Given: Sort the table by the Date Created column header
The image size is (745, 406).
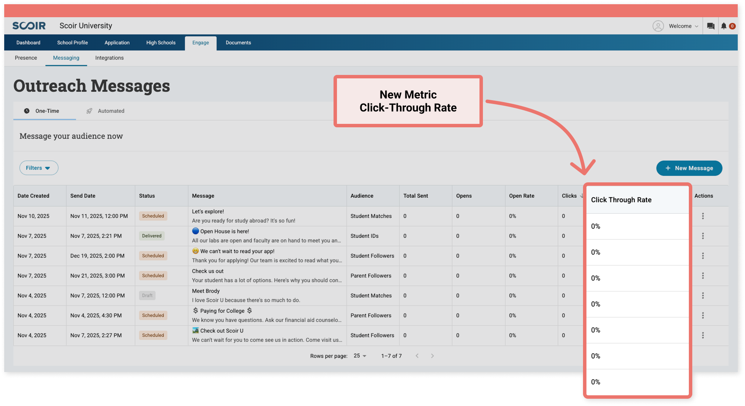Looking at the screenshot, I should (33, 195).
